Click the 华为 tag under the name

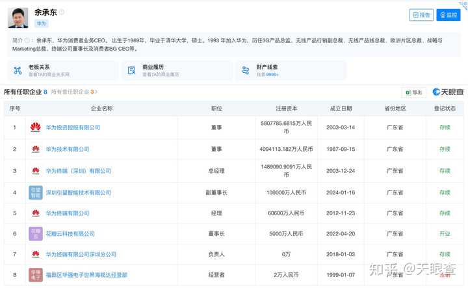pyautogui.click(x=42, y=23)
